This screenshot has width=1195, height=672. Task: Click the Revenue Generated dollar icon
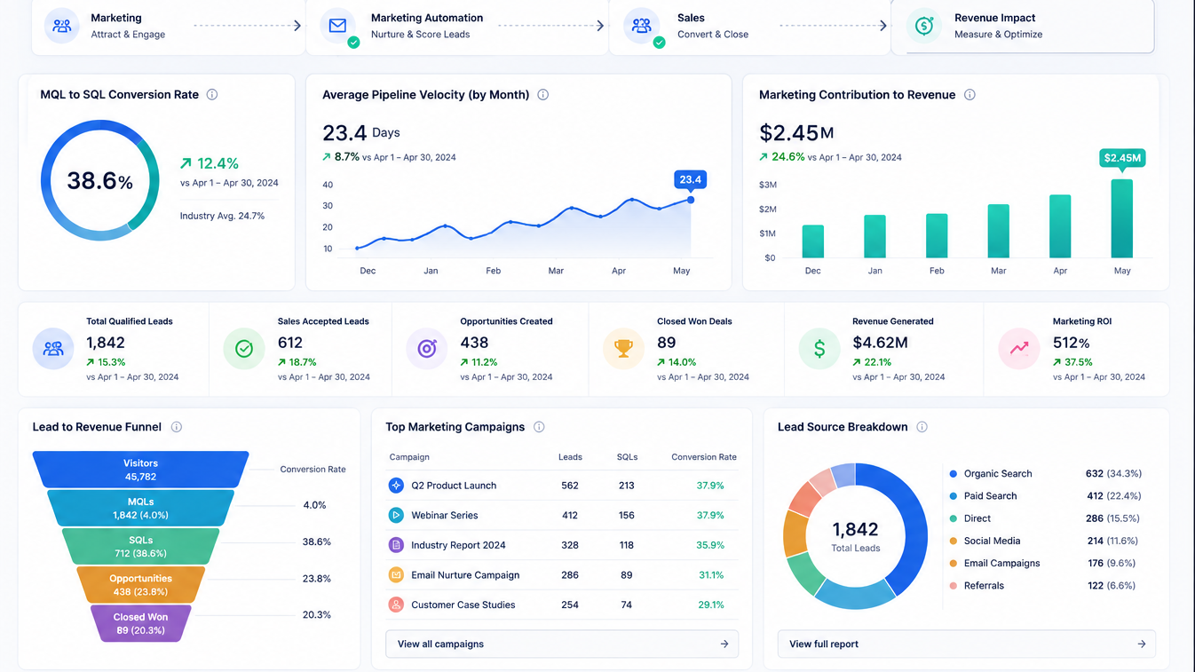coord(819,349)
